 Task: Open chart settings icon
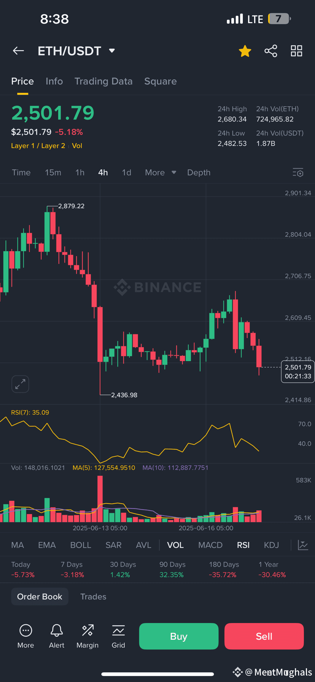[x=298, y=173]
